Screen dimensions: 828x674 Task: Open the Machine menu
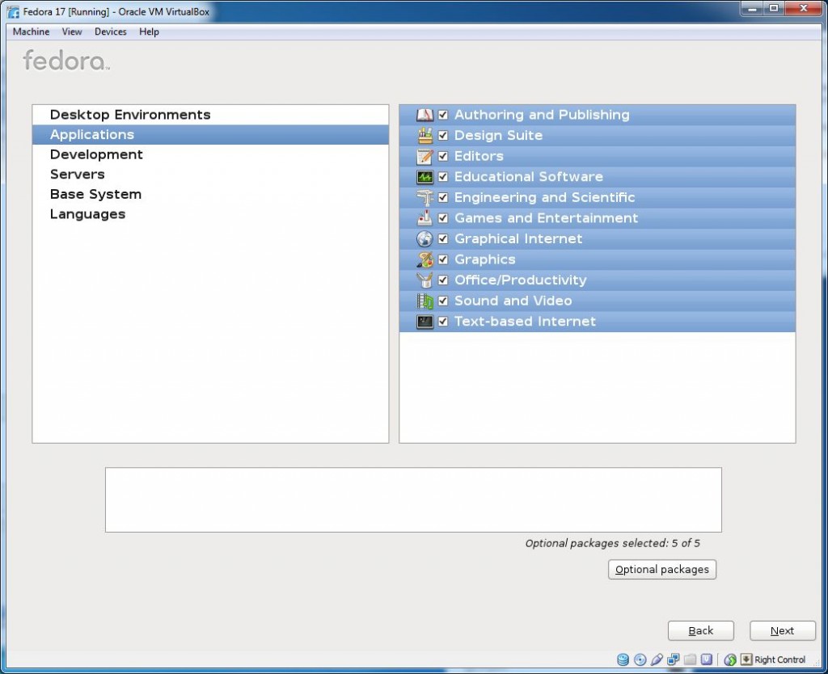pyautogui.click(x=32, y=32)
